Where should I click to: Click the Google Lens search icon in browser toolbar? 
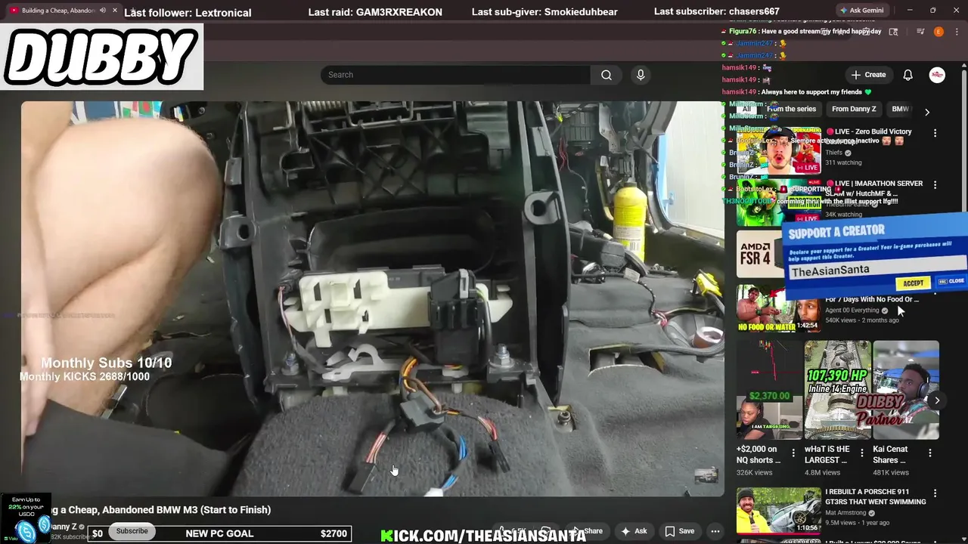(893, 32)
